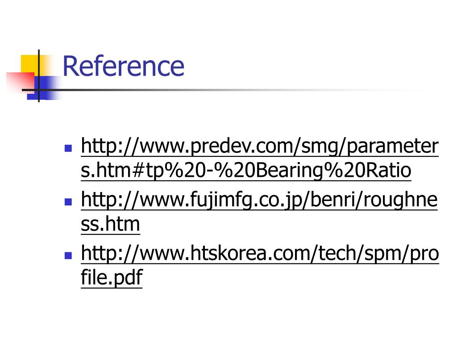The width and height of the screenshot is (457, 343).
Task: Click the blue bullet beside predev.com link
Action: [x=68, y=148]
